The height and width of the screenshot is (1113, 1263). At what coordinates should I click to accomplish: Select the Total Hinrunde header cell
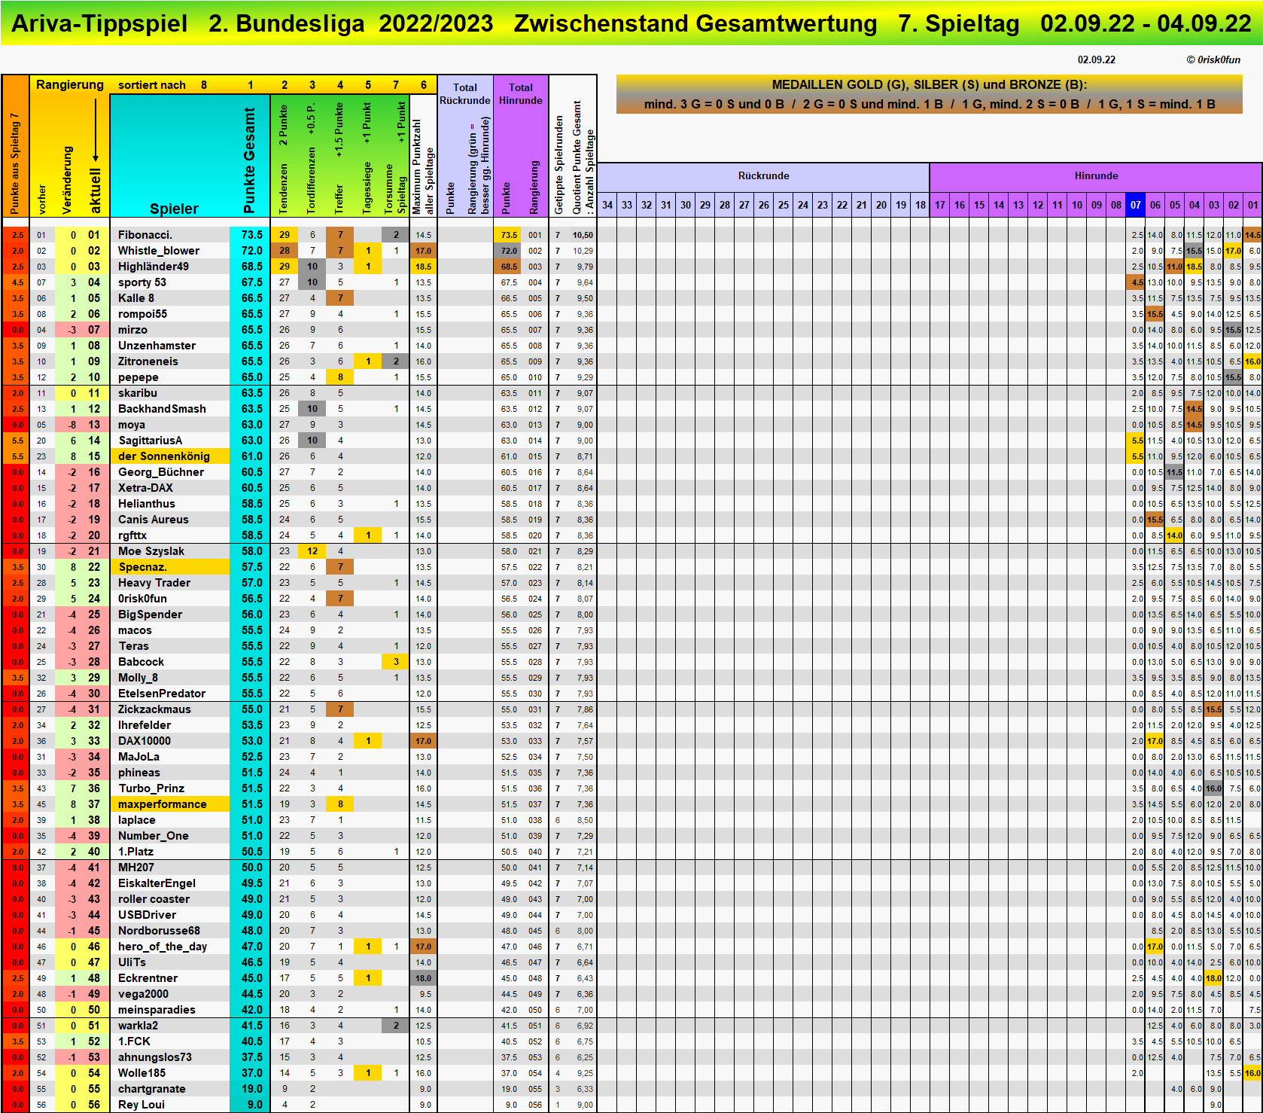pyautogui.click(x=521, y=94)
